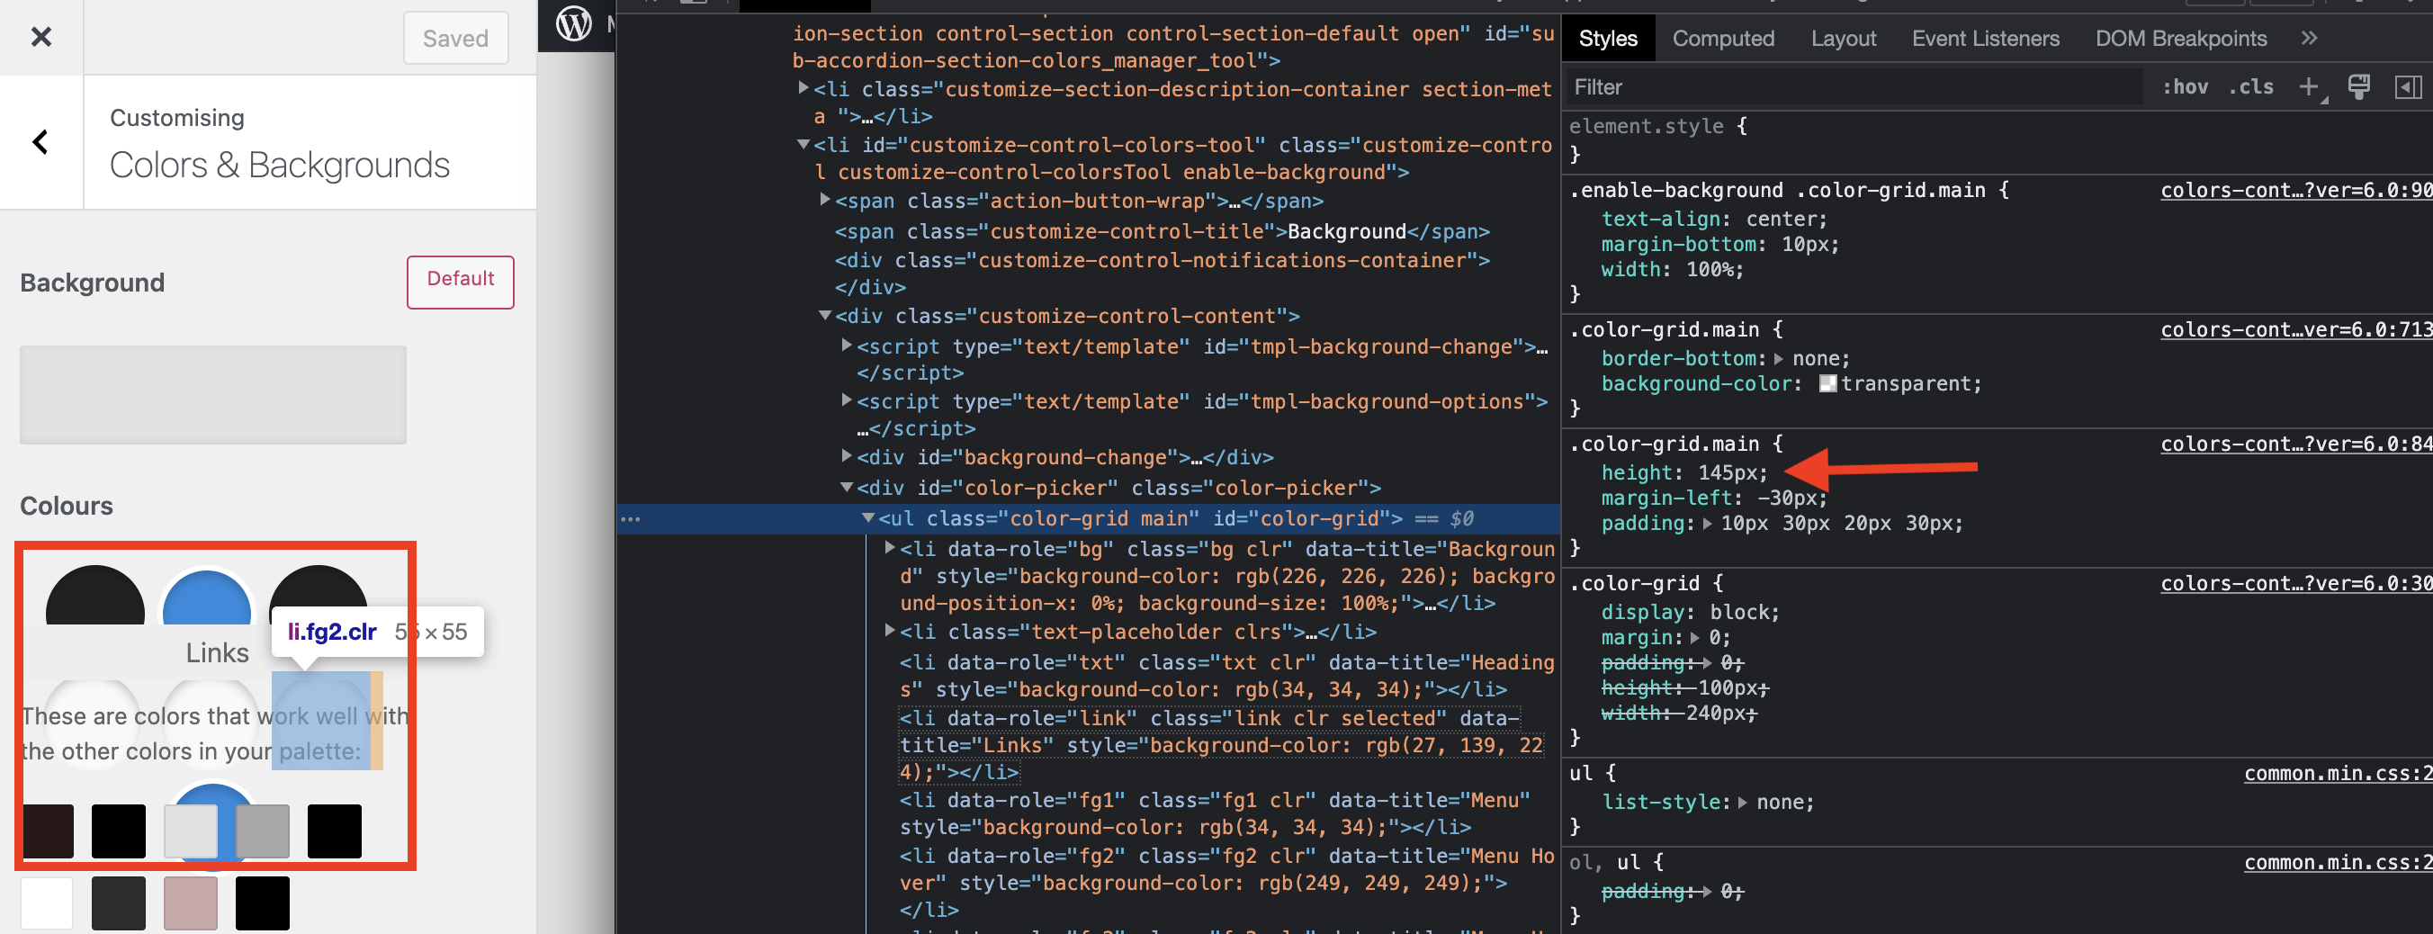The width and height of the screenshot is (2433, 934).
Task: Collapse the color-picker div node
Action: (847, 488)
